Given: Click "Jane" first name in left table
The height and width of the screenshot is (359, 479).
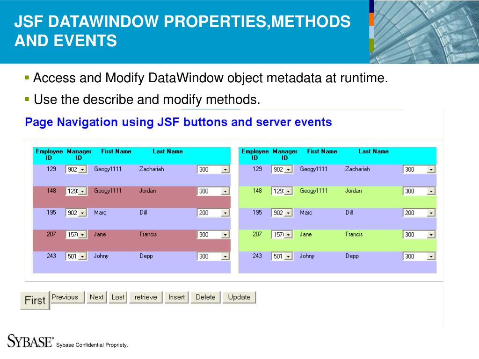Looking at the screenshot, I should tap(100, 234).
